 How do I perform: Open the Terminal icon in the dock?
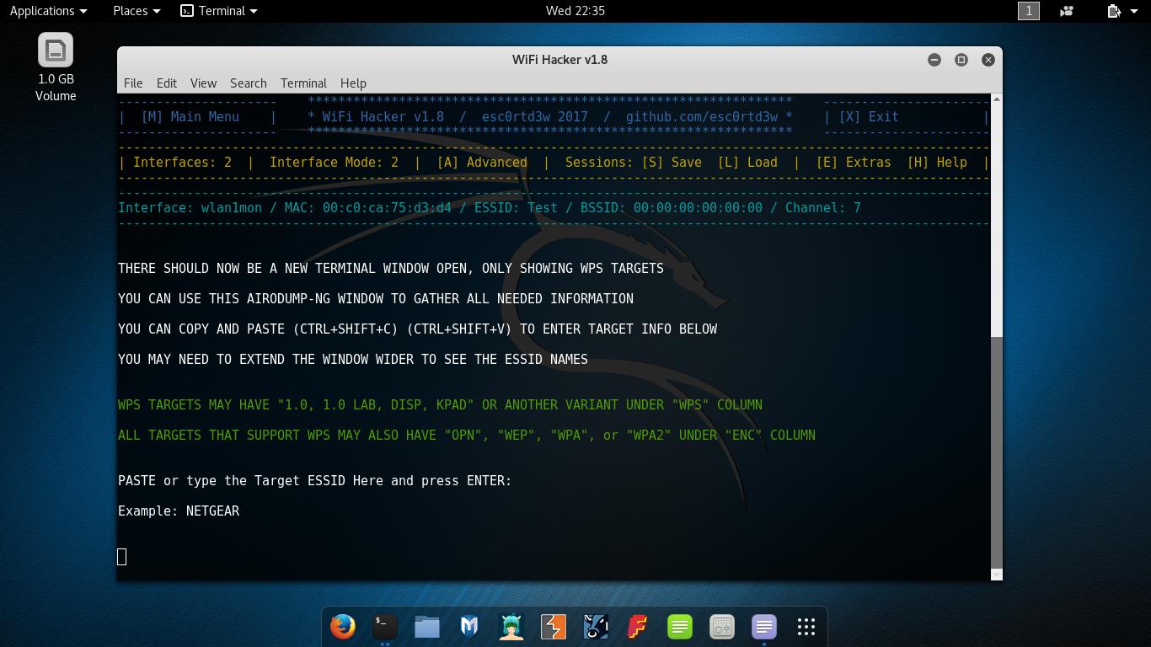click(x=385, y=627)
